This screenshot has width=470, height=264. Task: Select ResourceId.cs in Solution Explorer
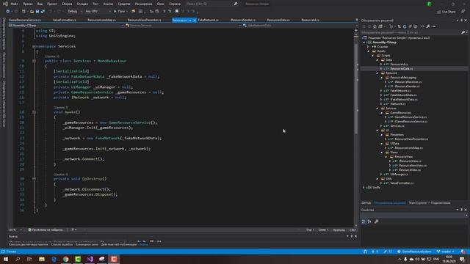point(399,65)
